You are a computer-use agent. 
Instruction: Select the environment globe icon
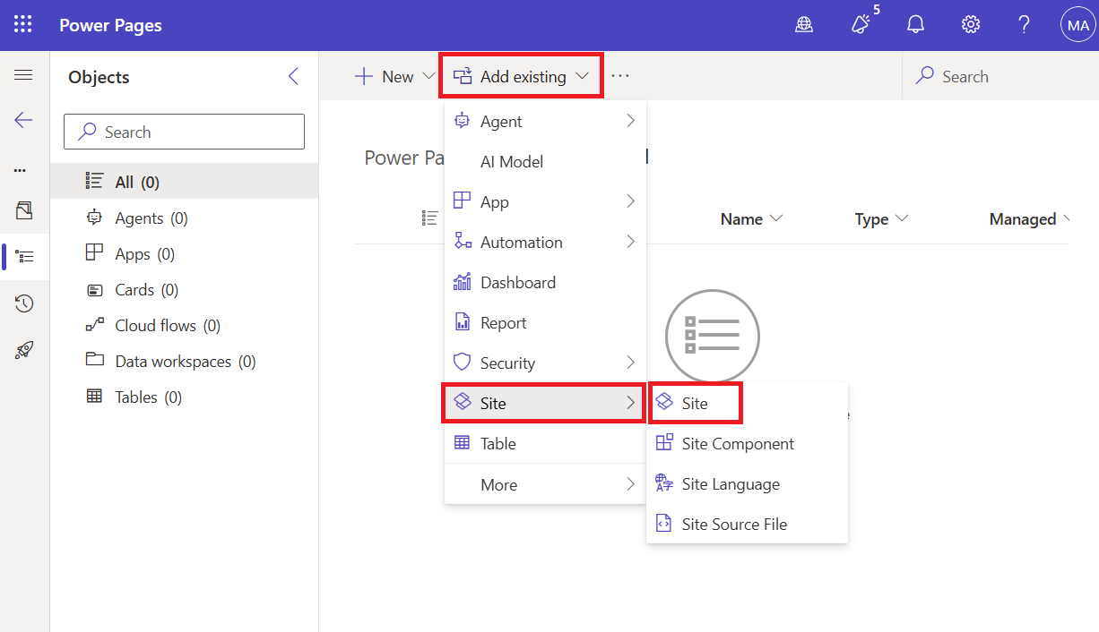804,24
